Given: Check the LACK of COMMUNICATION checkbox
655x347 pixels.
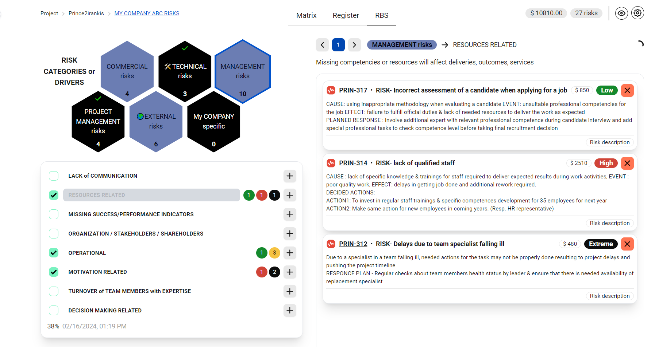Looking at the screenshot, I should click(54, 176).
